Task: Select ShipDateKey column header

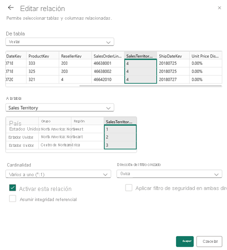Action: [173, 56]
